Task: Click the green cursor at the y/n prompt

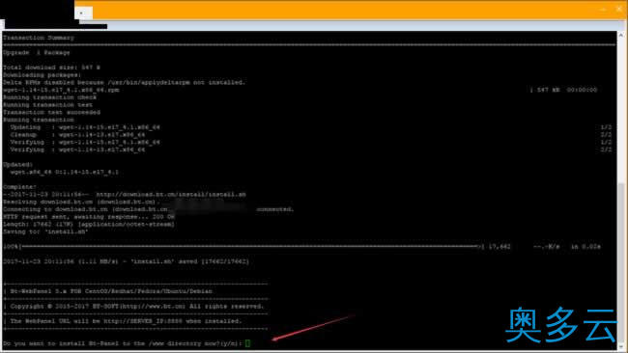Action: pos(248,343)
